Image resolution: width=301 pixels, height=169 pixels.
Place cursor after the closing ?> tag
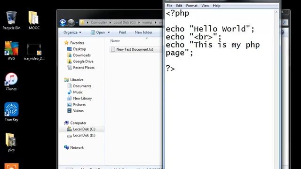click(175, 69)
